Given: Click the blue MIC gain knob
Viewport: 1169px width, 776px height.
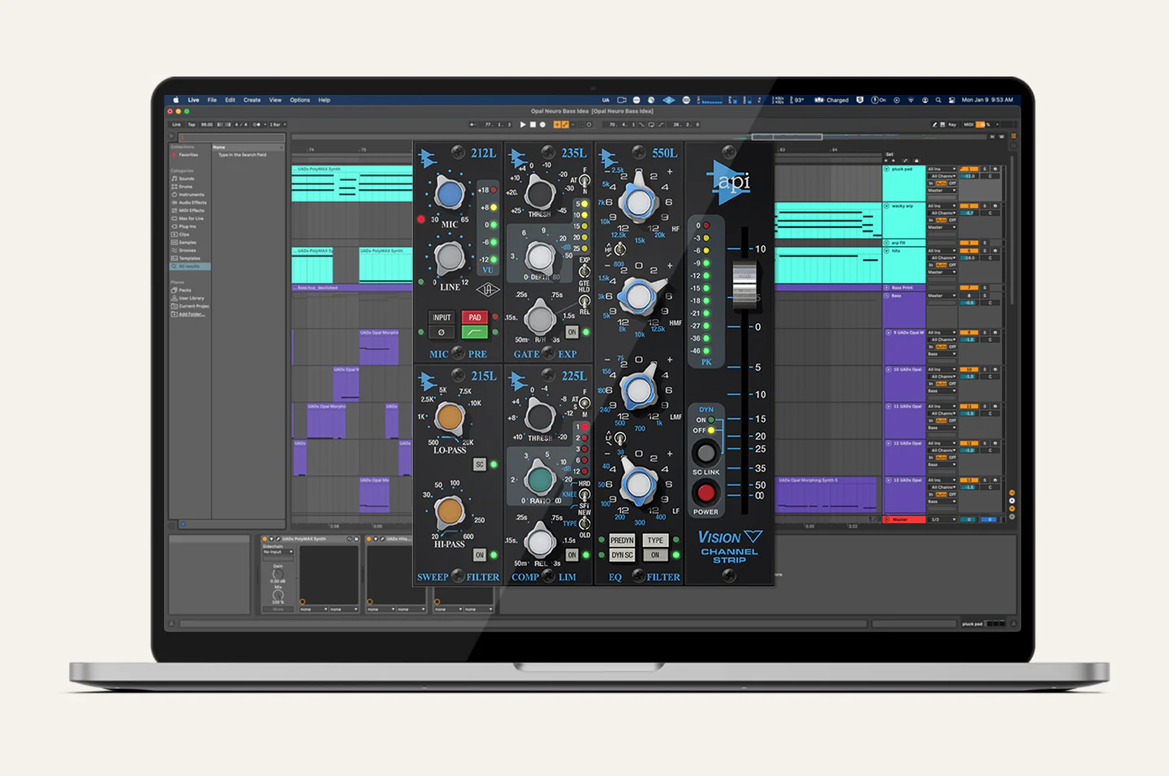Looking at the screenshot, I should point(449,193).
